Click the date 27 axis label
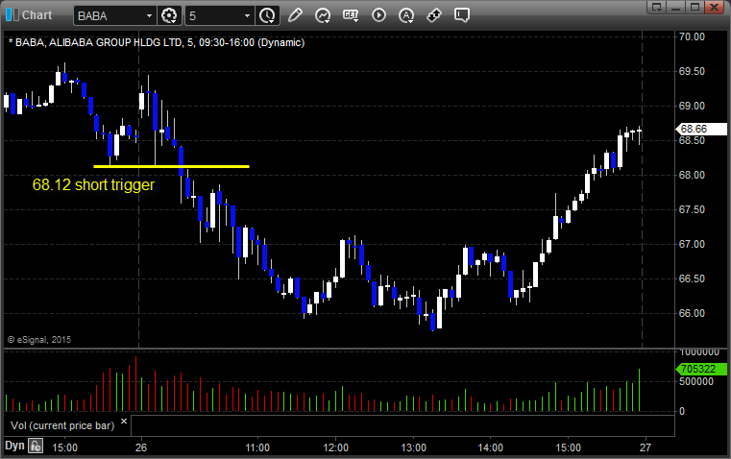 [x=645, y=447]
